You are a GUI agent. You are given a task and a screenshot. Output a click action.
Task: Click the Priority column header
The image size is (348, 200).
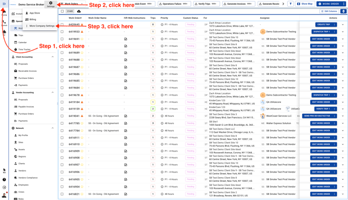coord(164,18)
